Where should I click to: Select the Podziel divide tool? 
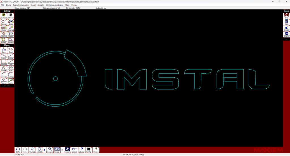tap(11, 56)
